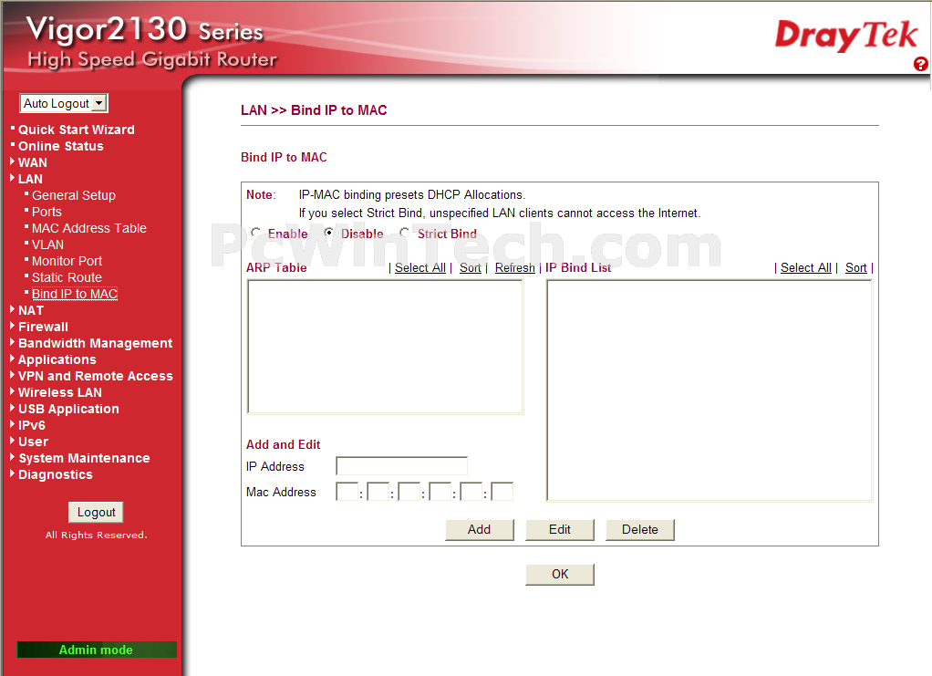932x676 pixels.
Task: Click Select All for IP Bind List
Action: click(x=806, y=268)
